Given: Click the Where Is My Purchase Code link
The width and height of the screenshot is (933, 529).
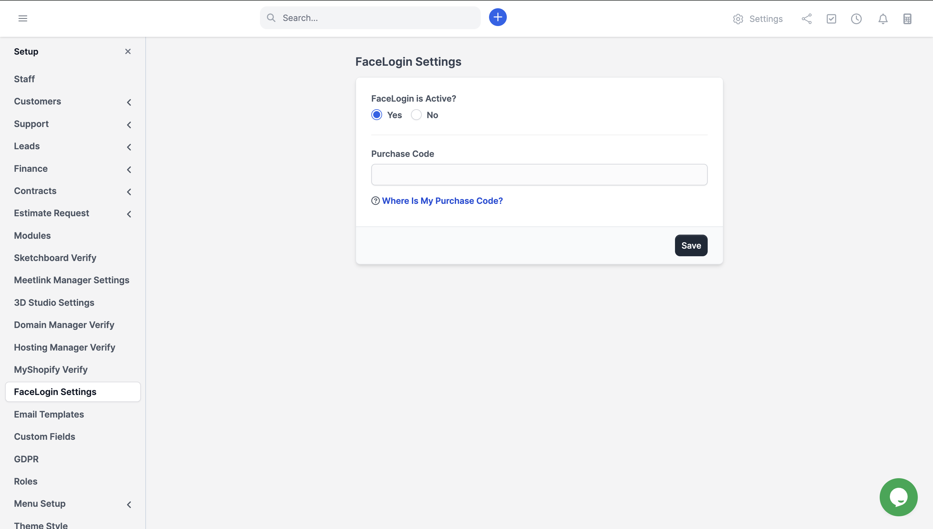Looking at the screenshot, I should pyautogui.click(x=442, y=200).
